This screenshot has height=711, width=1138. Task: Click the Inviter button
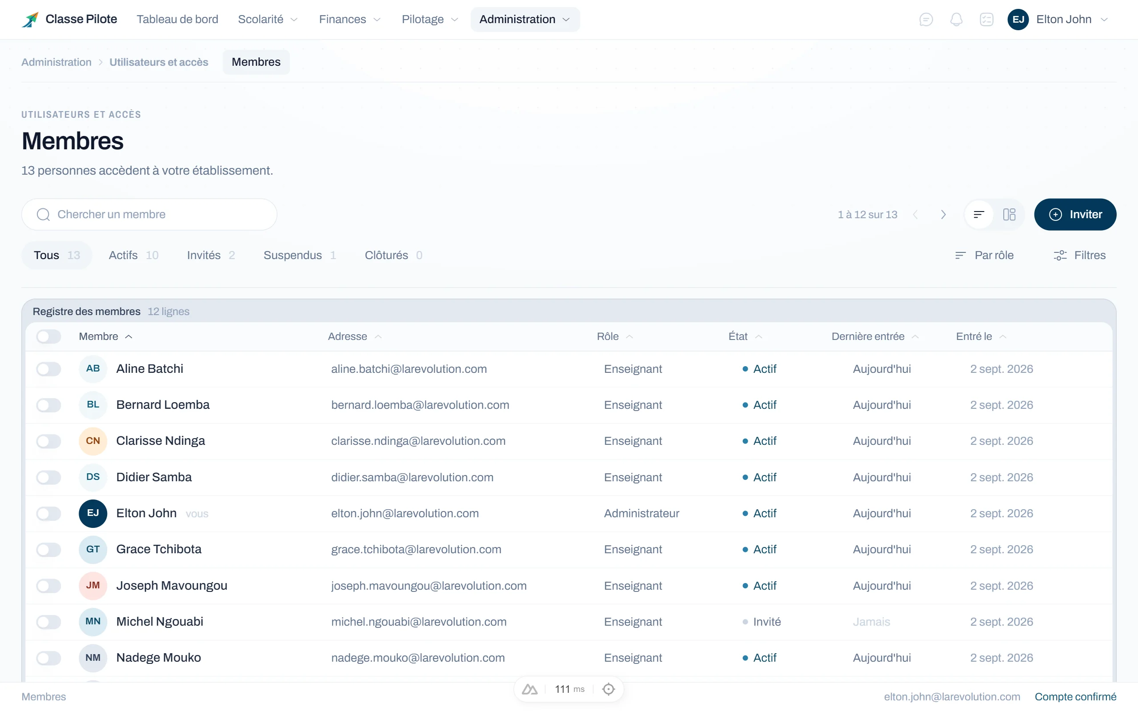pyautogui.click(x=1075, y=215)
